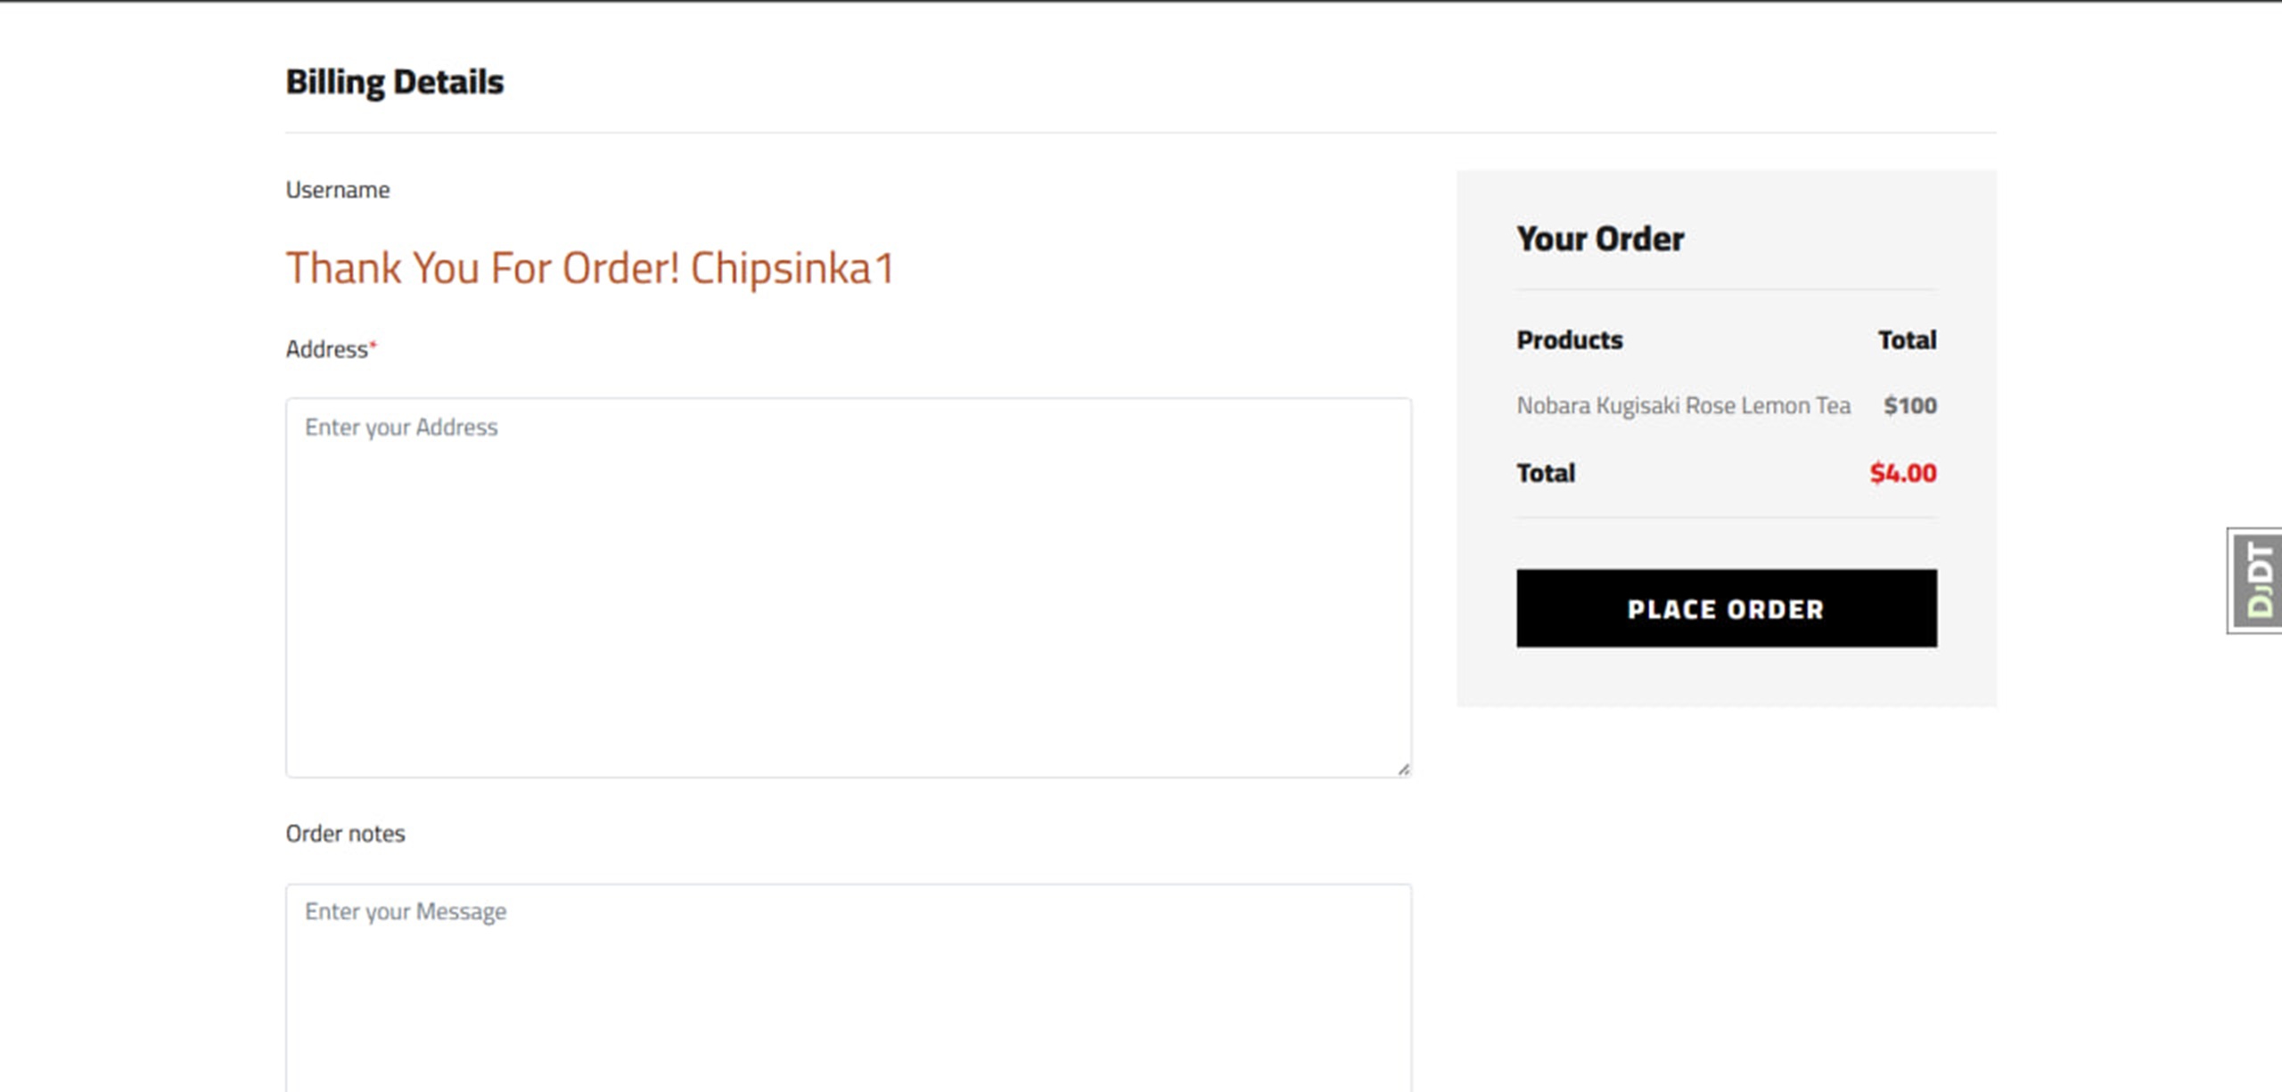Click inside the Address text area

coord(847,588)
